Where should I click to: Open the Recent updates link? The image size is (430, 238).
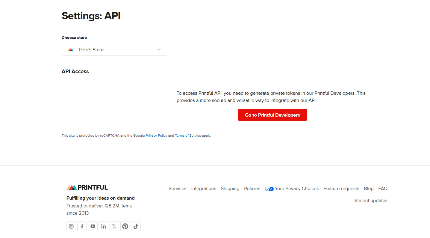click(x=371, y=201)
